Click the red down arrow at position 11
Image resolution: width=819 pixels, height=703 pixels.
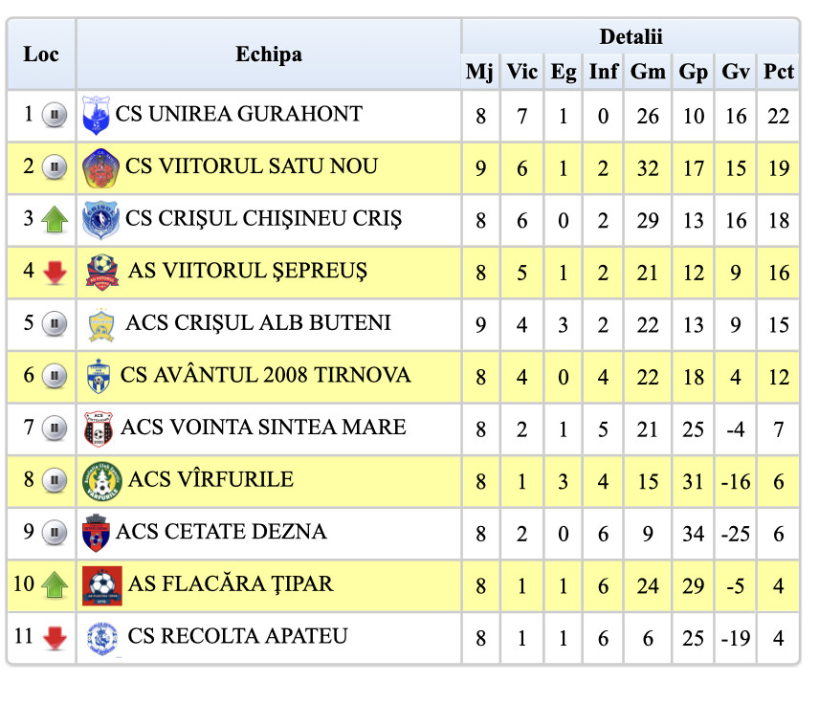pos(55,637)
